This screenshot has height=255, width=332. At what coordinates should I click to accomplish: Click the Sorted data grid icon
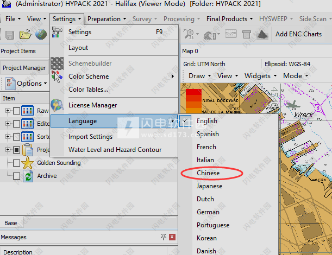(27, 137)
